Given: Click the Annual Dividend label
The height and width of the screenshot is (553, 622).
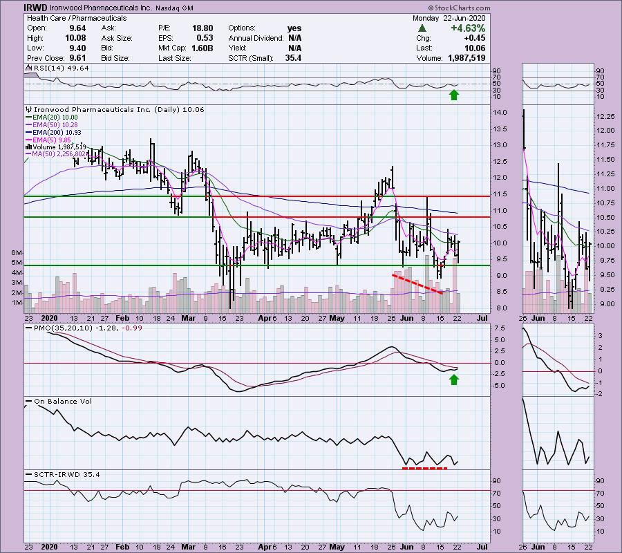Looking at the screenshot, I should pyautogui.click(x=256, y=38).
